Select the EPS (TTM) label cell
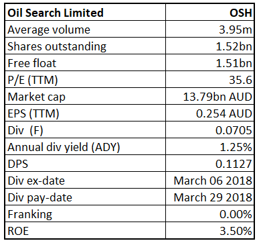 click(85, 113)
